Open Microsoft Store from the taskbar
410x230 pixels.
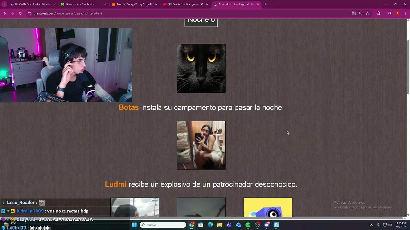pos(201,225)
